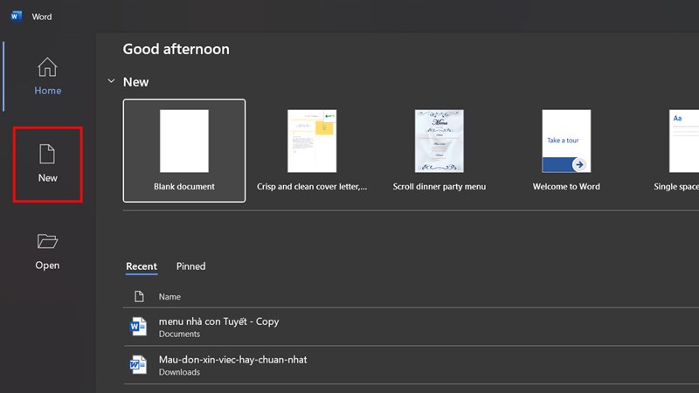Click the 'Blank document' caption
699x393 pixels.
pos(184,187)
